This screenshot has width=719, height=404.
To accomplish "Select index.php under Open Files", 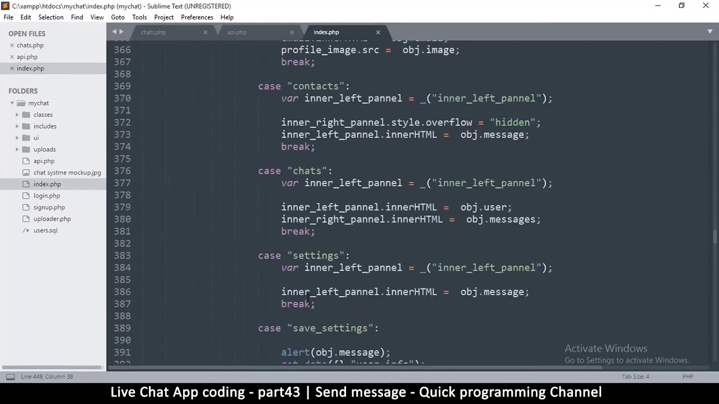I will (30, 68).
